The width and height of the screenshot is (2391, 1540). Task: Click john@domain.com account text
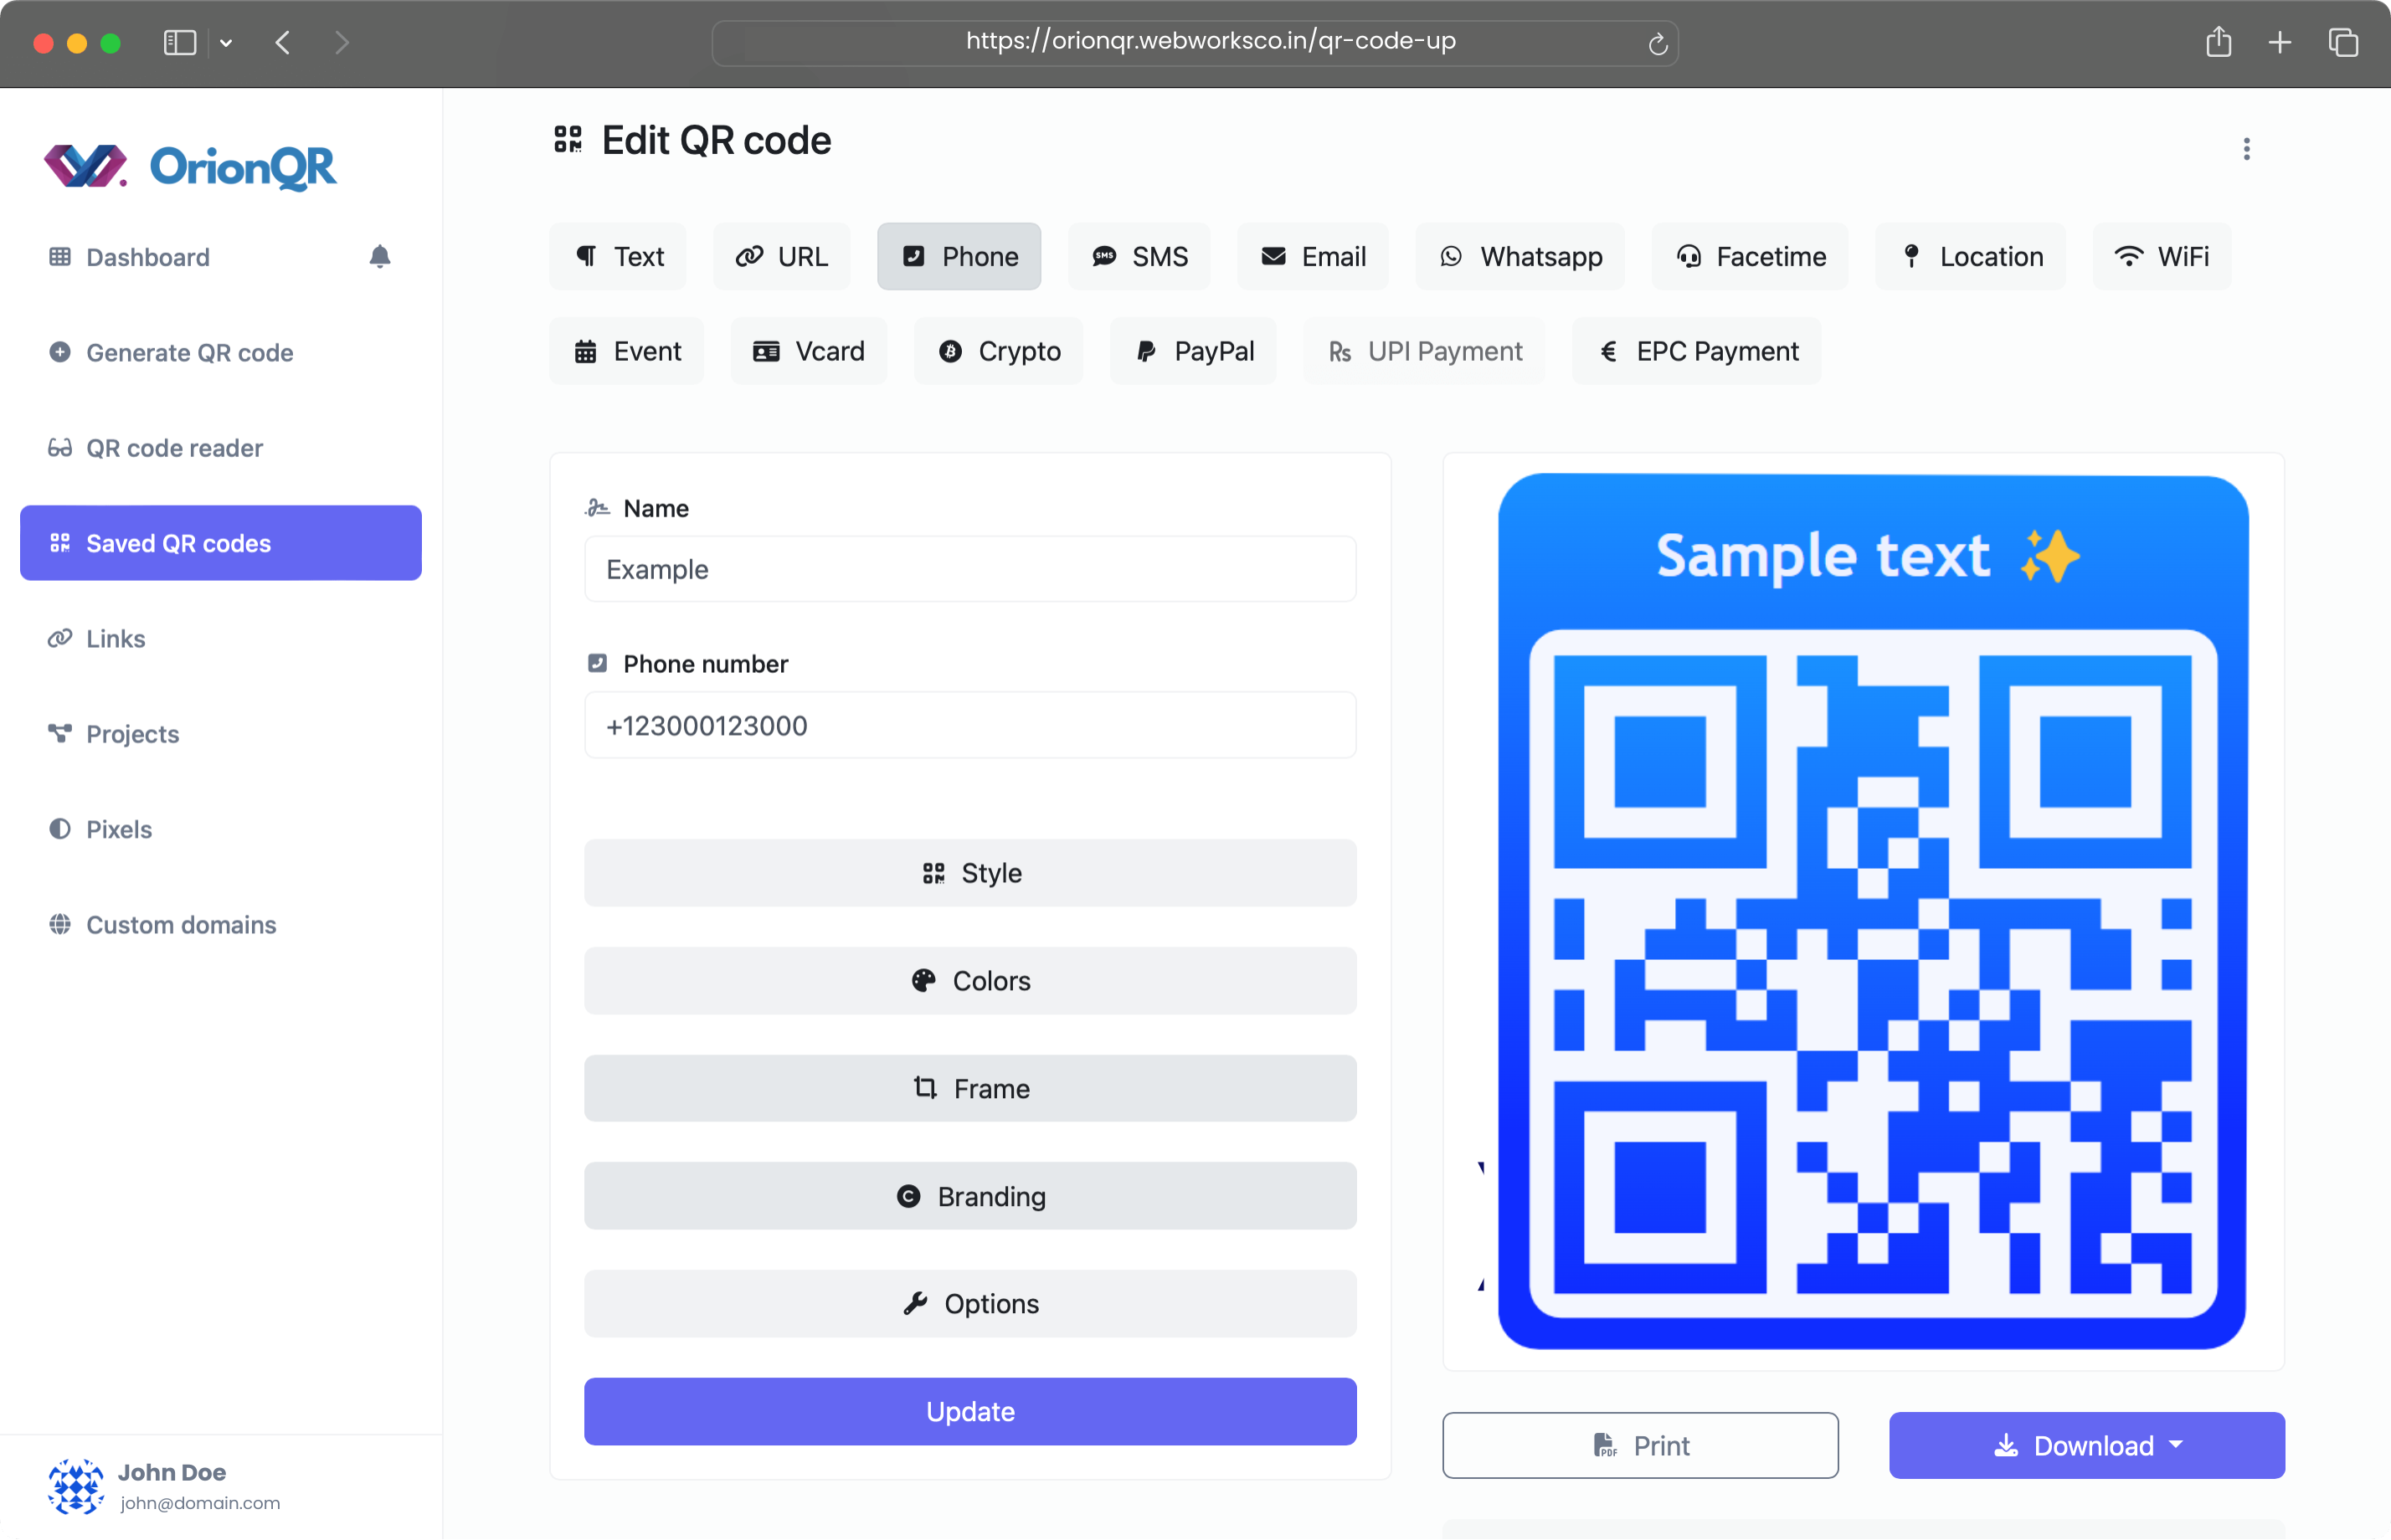(200, 1503)
